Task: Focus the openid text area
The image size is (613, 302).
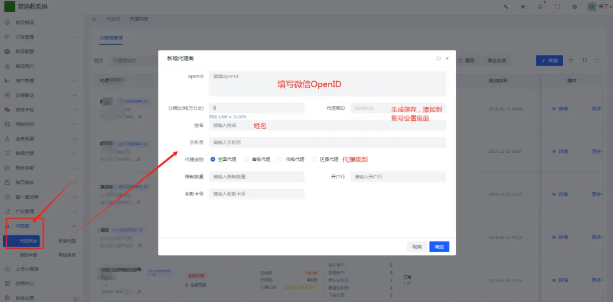Action: pyautogui.click(x=328, y=83)
